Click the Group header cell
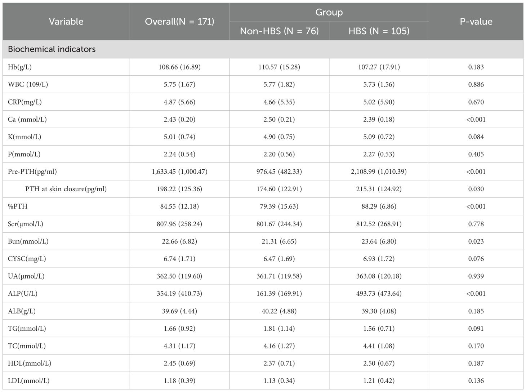The image size is (526, 392). [329, 13]
